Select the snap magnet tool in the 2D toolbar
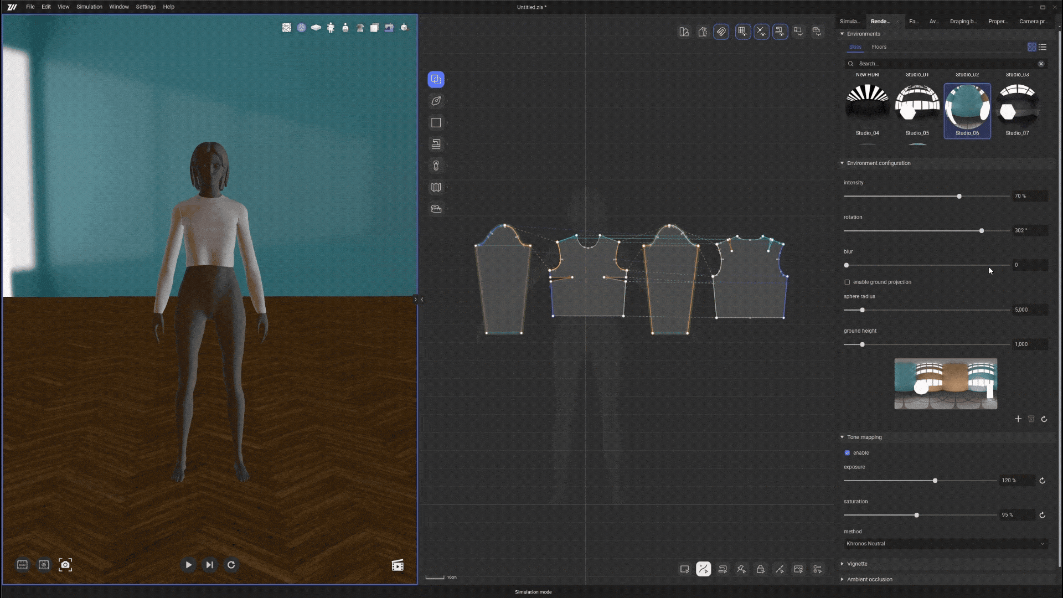 click(721, 32)
